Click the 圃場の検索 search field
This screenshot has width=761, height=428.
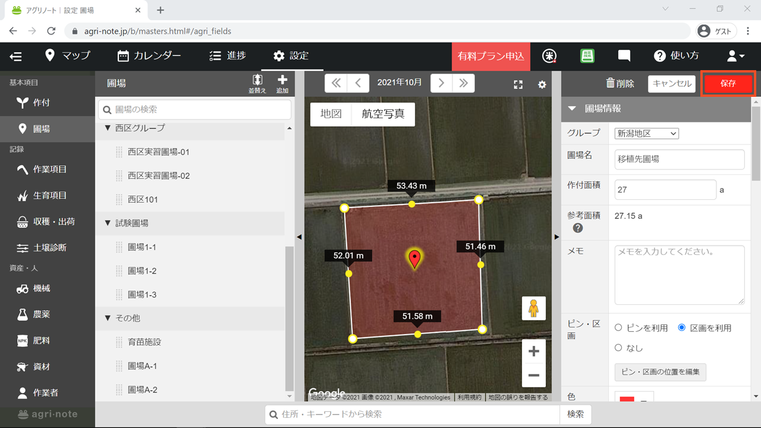(x=194, y=109)
